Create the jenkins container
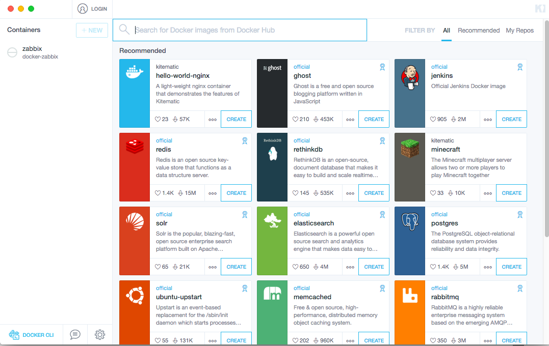The height and width of the screenshot is (346, 549). pos(512,119)
